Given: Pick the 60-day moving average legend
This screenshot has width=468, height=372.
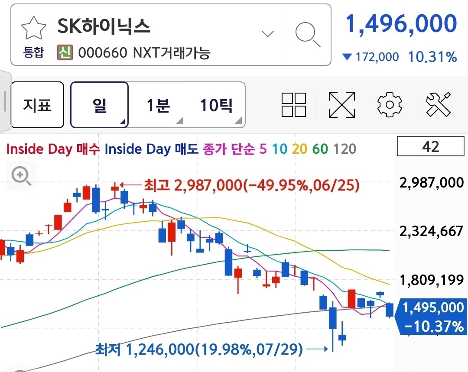Looking at the screenshot, I should 320,149.
